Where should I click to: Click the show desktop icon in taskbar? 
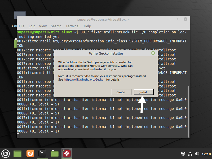[x=17, y=154]
